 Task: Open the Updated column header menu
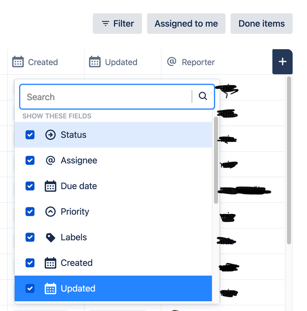coord(122,62)
